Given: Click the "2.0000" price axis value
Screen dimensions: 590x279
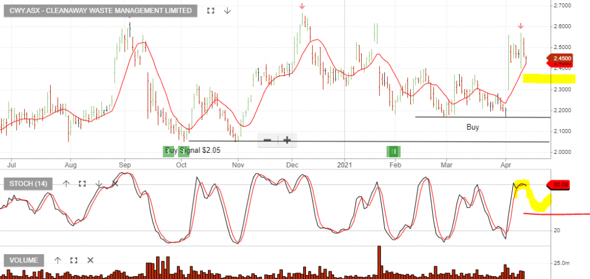Looking at the screenshot, I should point(563,152).
